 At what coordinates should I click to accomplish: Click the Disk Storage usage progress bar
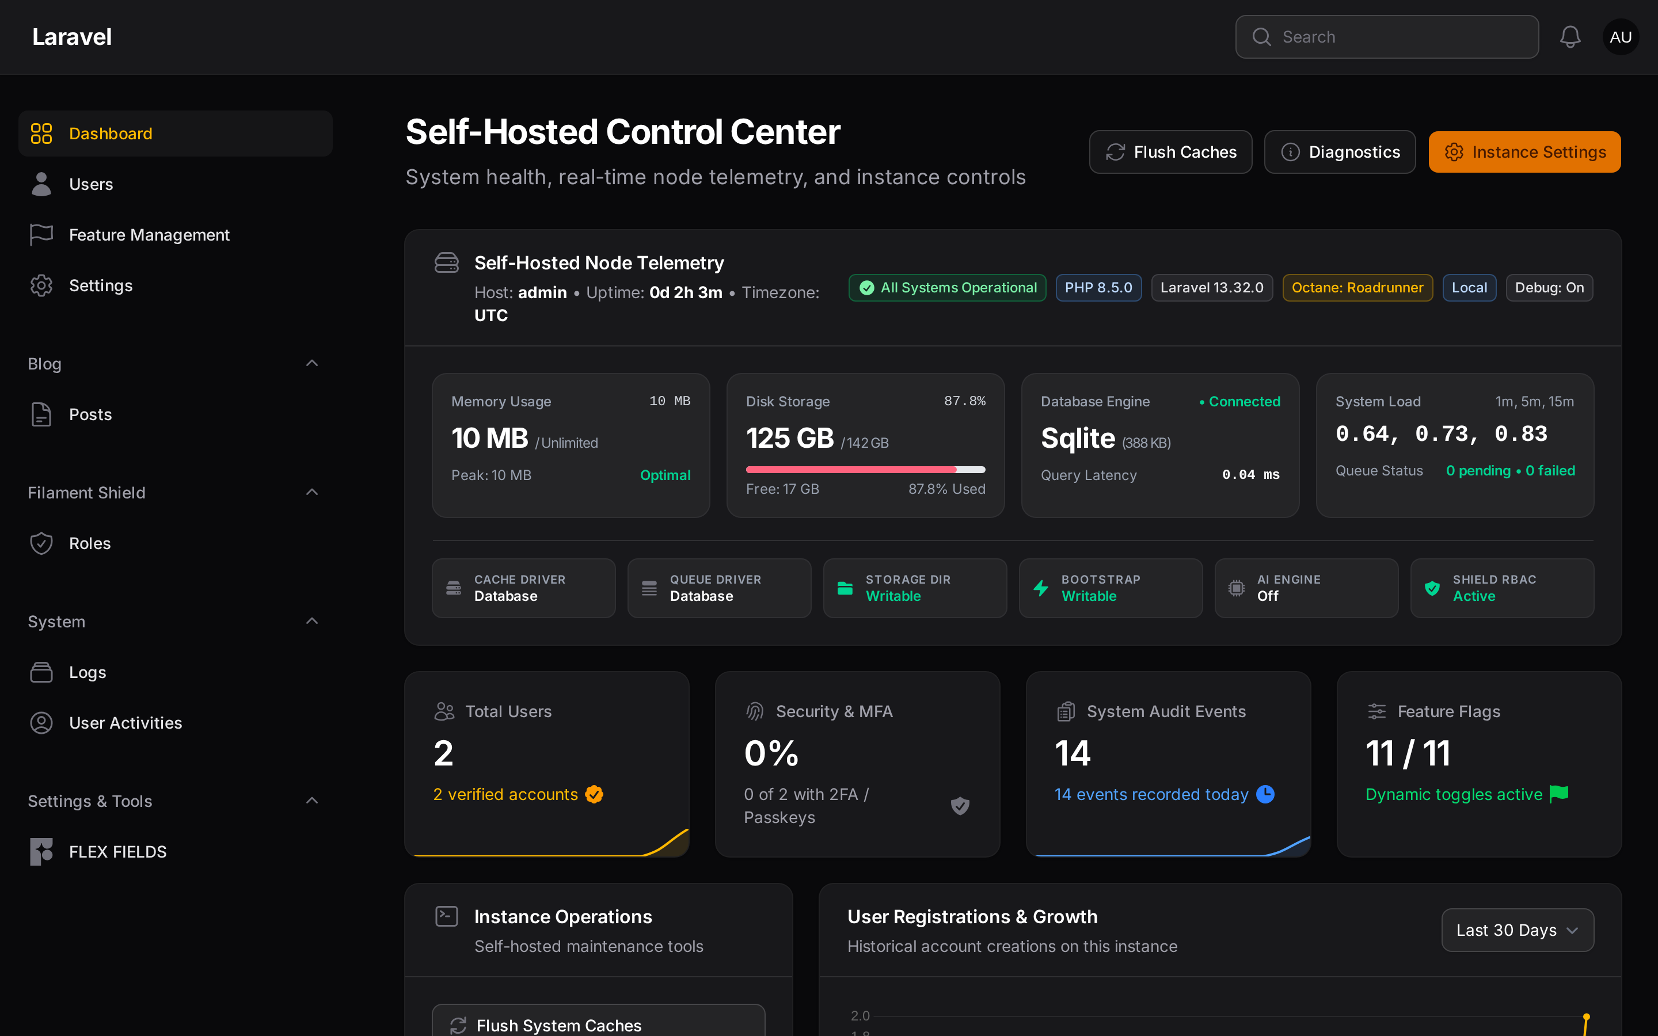pyautogui.click(x=865, y=469)
